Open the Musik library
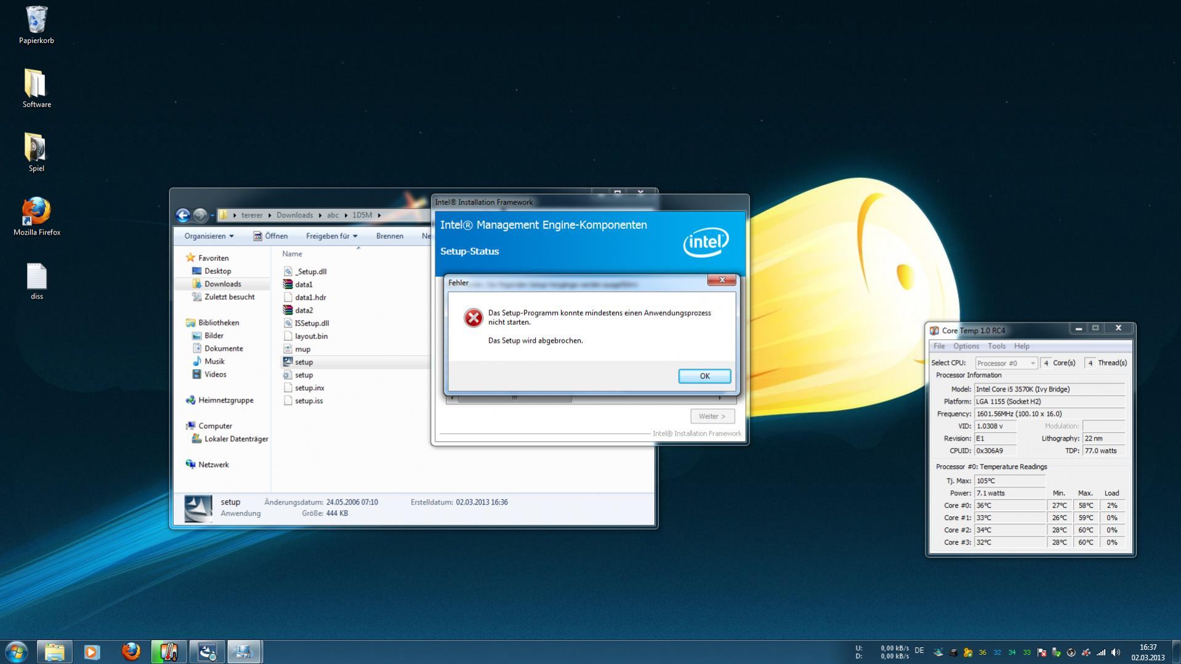The height and width of the screenshot is (664, 1181). pyautogui.click(x=214, y=361)
